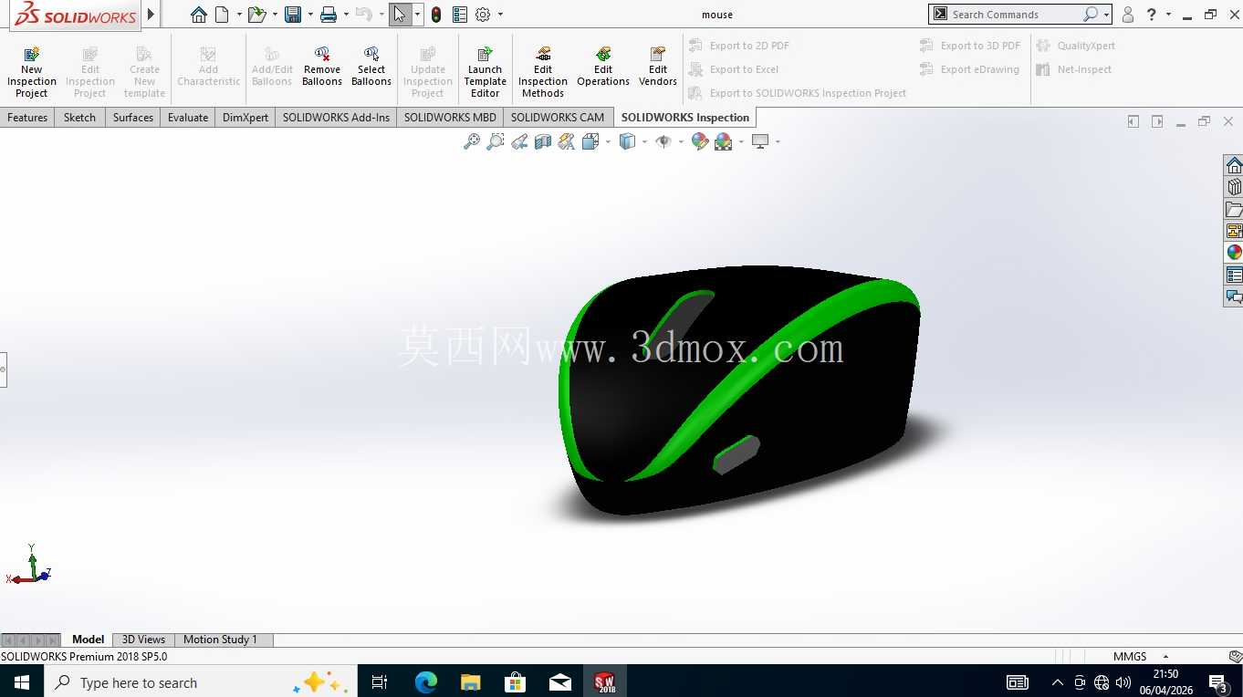Open the Options gear icon
Image resolution: width=1243 pixels, height=697 pixels.
(x=483, y=15)
